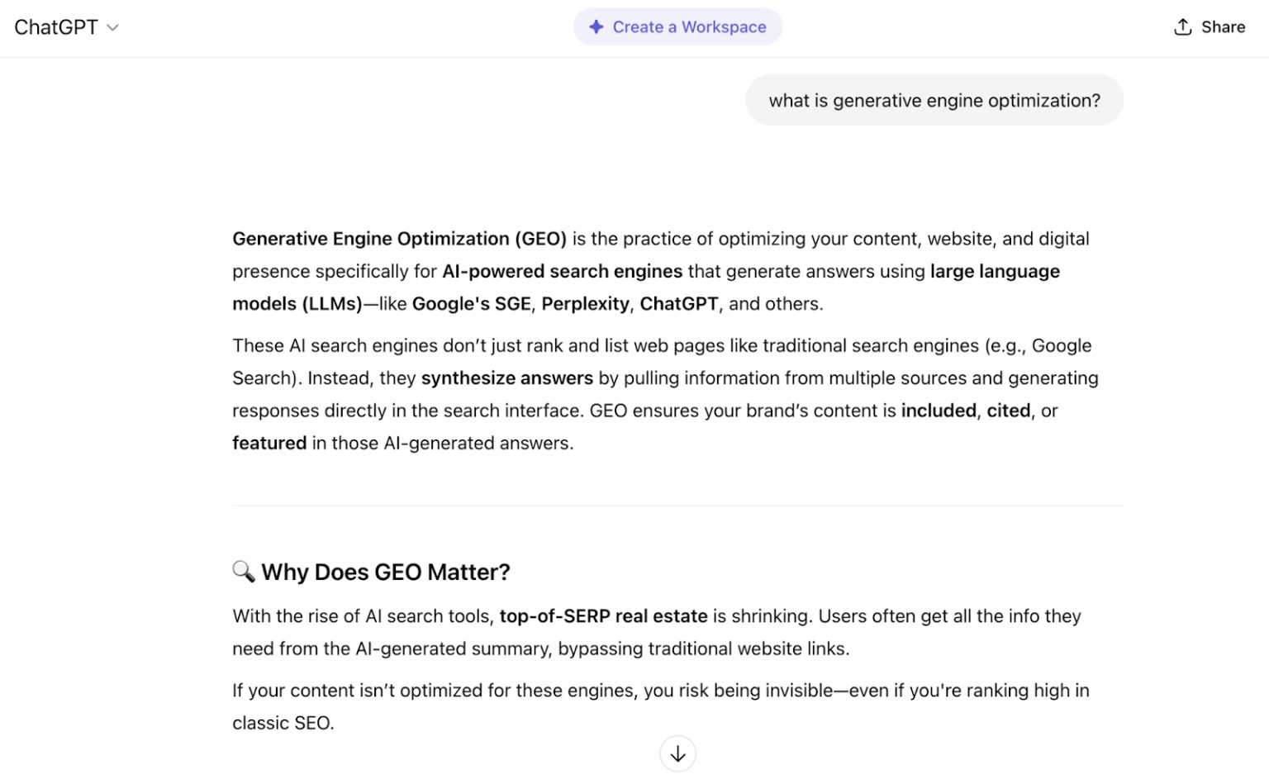1269x779 pixels.
Task: Click the divider line between answer sections
Action: tap(677, 505)
